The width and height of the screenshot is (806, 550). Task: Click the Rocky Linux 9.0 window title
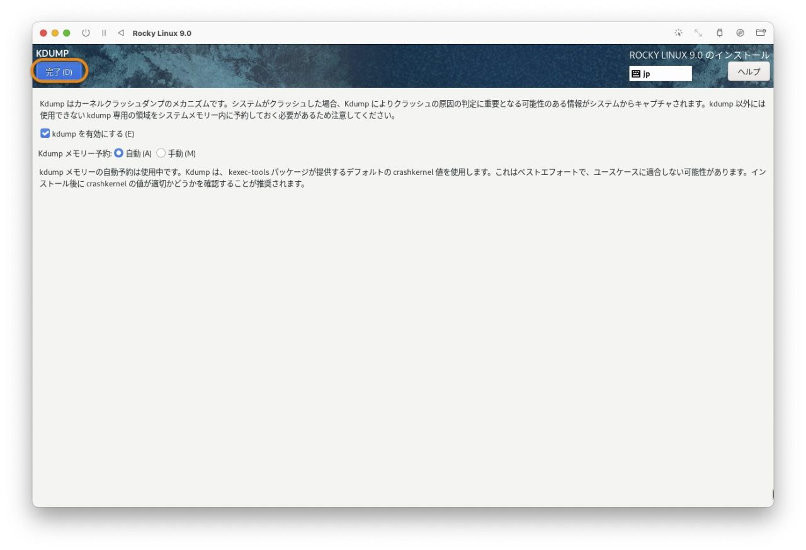coord(159,33)
